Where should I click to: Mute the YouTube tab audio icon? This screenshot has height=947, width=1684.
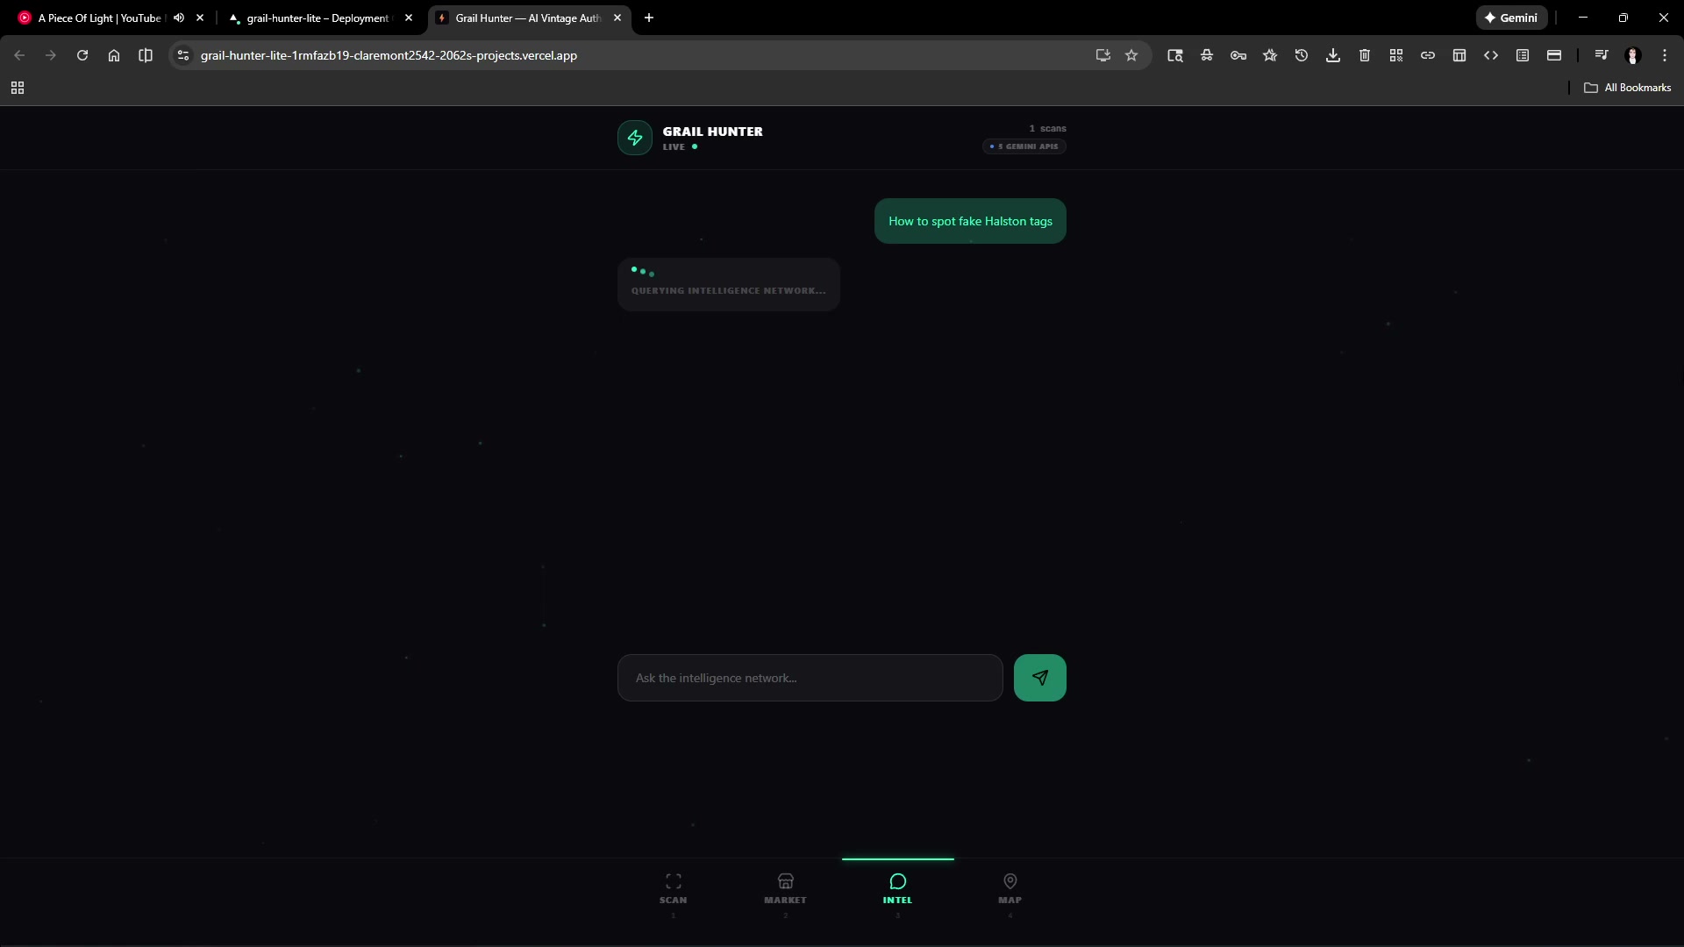[x=179, y=18]
